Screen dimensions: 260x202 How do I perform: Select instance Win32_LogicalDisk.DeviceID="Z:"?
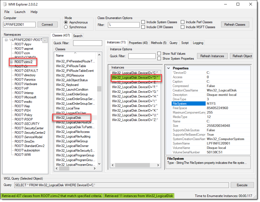pyautogui.click(x=135, y=120)
